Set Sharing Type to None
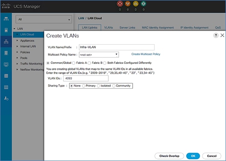This screenshot has width=226, height=161. tap(72, 86)
